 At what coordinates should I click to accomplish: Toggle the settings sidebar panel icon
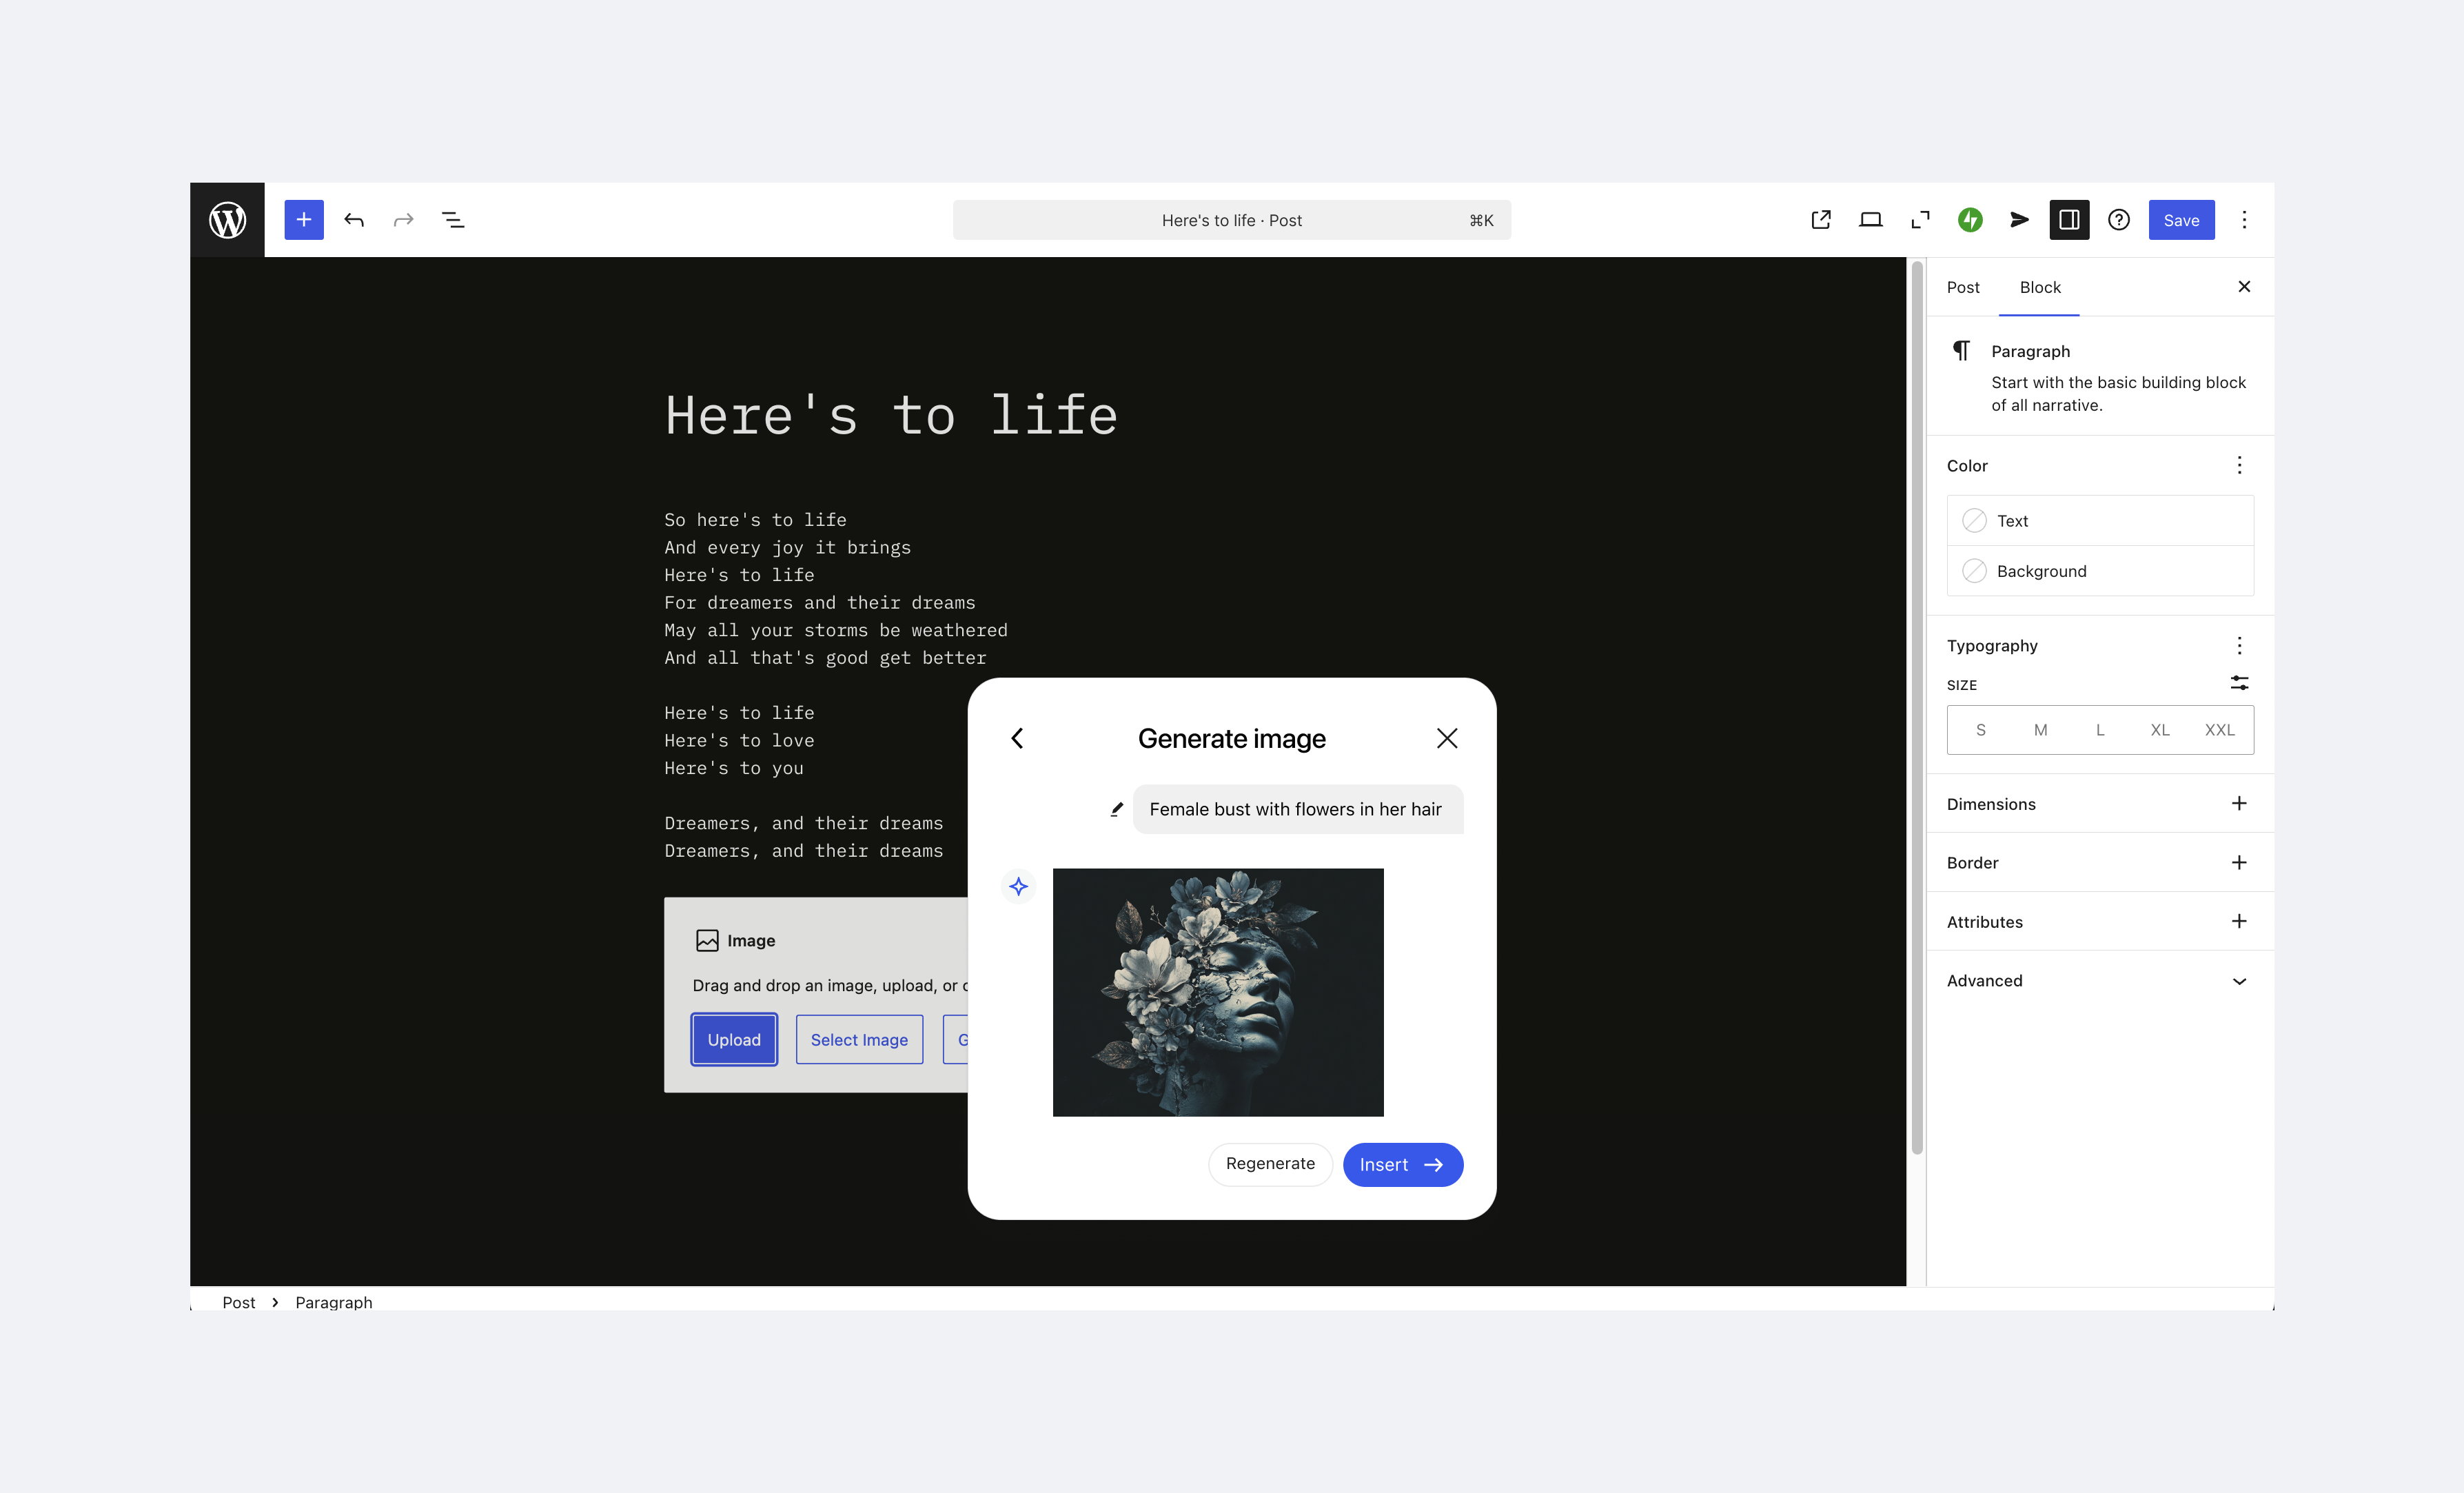click(2069, 220)
